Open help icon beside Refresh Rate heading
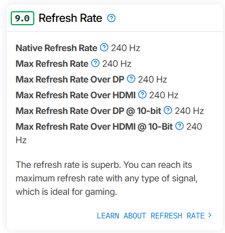Image resolution: width=225 pixels, height=233 pixels. (x=111, y=18)
